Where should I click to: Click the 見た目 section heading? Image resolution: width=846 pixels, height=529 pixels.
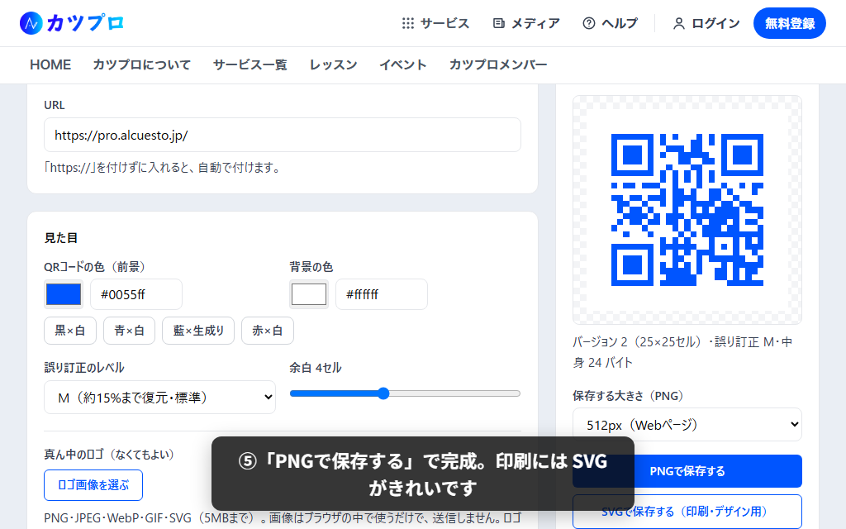coord(61,238)
